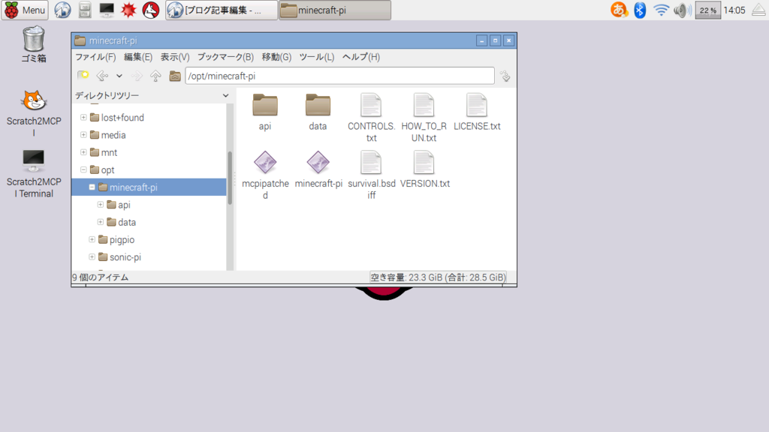Open the volume speaker tray icon
The height and width of the screenshot is (432, 769).
(x=682, y=10)
